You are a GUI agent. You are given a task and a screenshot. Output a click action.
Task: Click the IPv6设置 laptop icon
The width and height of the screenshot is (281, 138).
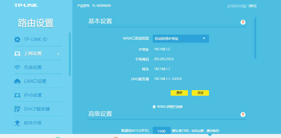tap(17, 95)
